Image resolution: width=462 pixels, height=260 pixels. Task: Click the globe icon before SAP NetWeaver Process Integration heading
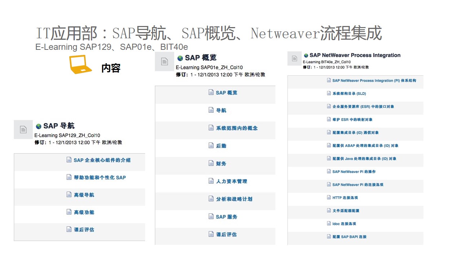tap(306, 56)
